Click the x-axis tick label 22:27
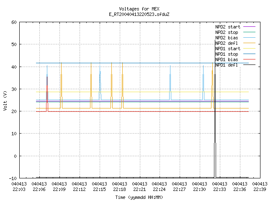Image resolution: width=268 pixels, height=201 pixels. point(180,189)
